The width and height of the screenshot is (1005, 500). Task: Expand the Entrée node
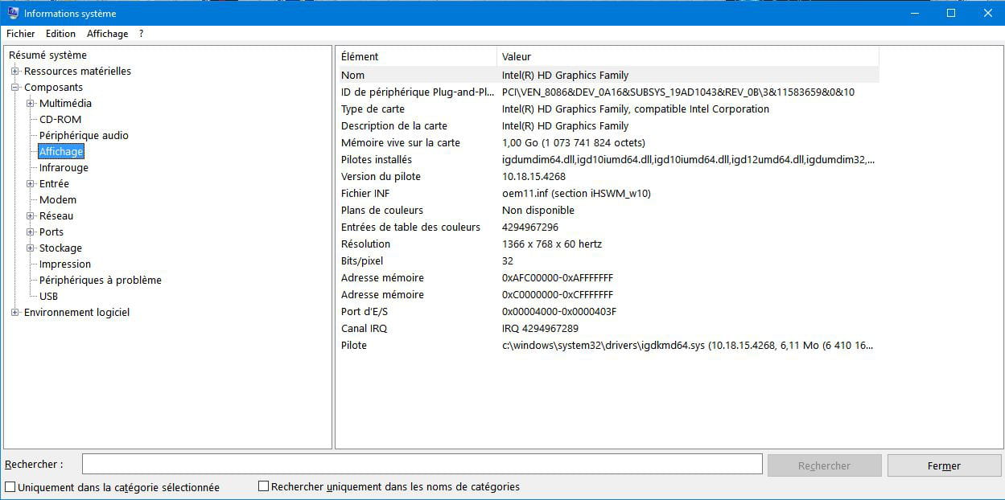[x=31, y=183]
